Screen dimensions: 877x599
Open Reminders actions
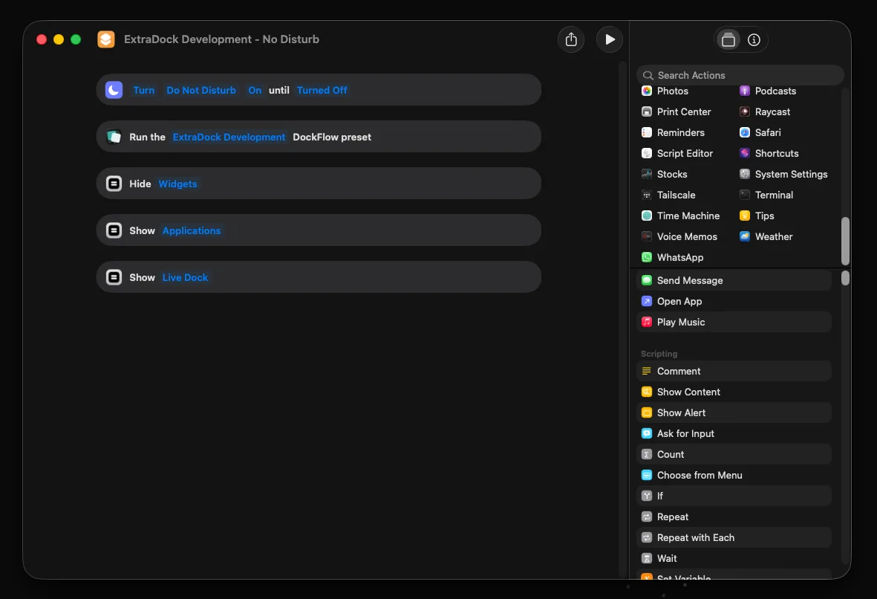coord(673,132)
